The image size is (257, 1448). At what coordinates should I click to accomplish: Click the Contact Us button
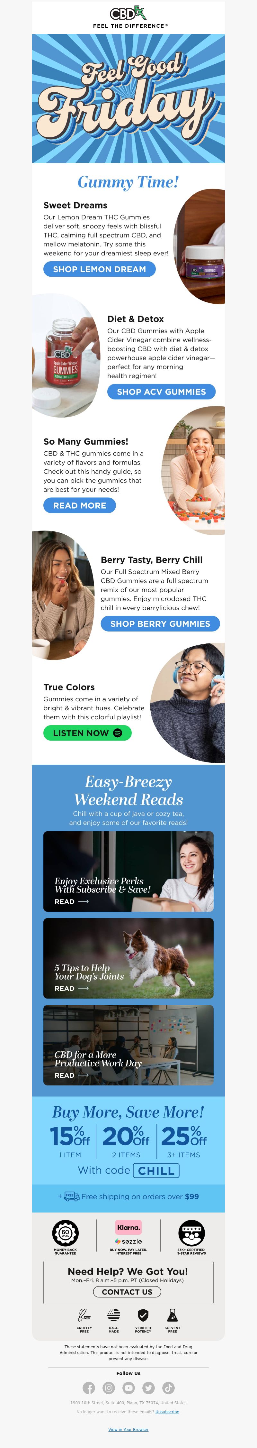tap(128, 1292)
